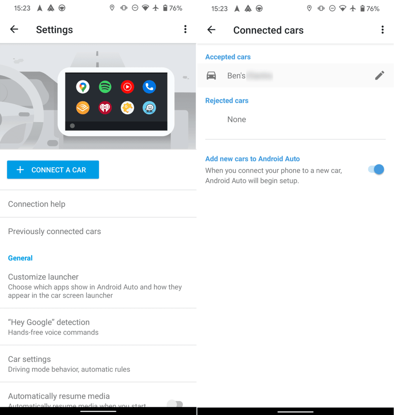Viewport: 394px width, 415px height.
Task: Edit Ben's car using the pencil icon
Action: pyautogui.click(x=379, y=75)
